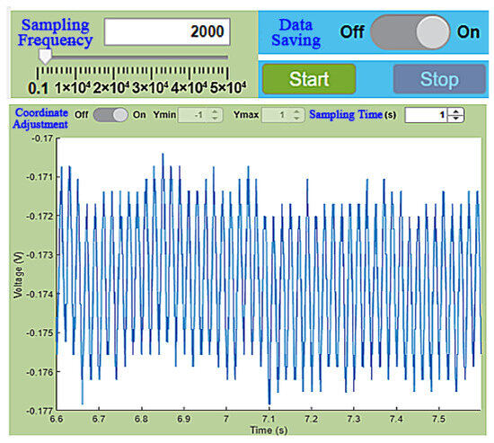This screenshot has height=443, width=494.
Task: Click the Sampling Time input field
Action: click(427, 115)
